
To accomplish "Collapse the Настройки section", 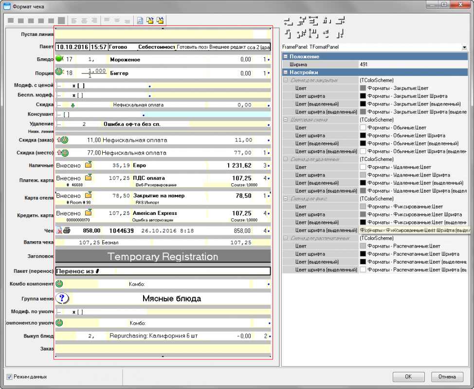I will (285, 72).
